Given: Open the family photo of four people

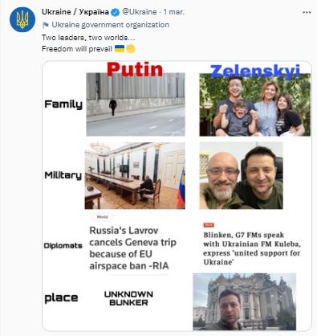Looking at the screenshot, I should coord(255,104).
